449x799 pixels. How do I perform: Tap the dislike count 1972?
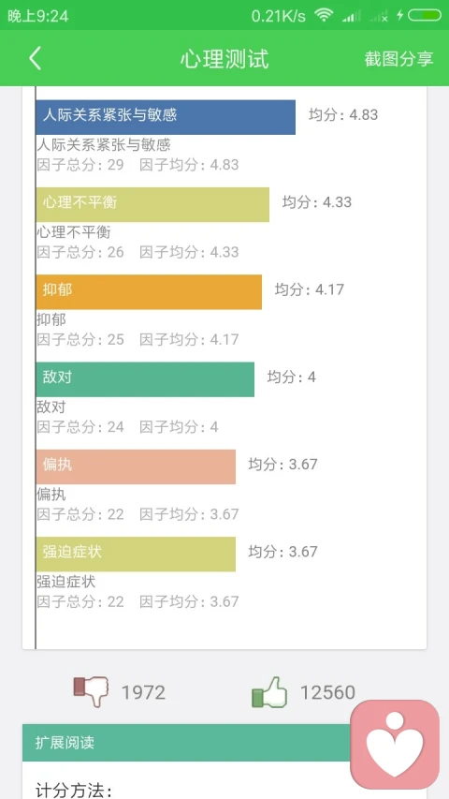pyautogui.click(x=143, y=692)
